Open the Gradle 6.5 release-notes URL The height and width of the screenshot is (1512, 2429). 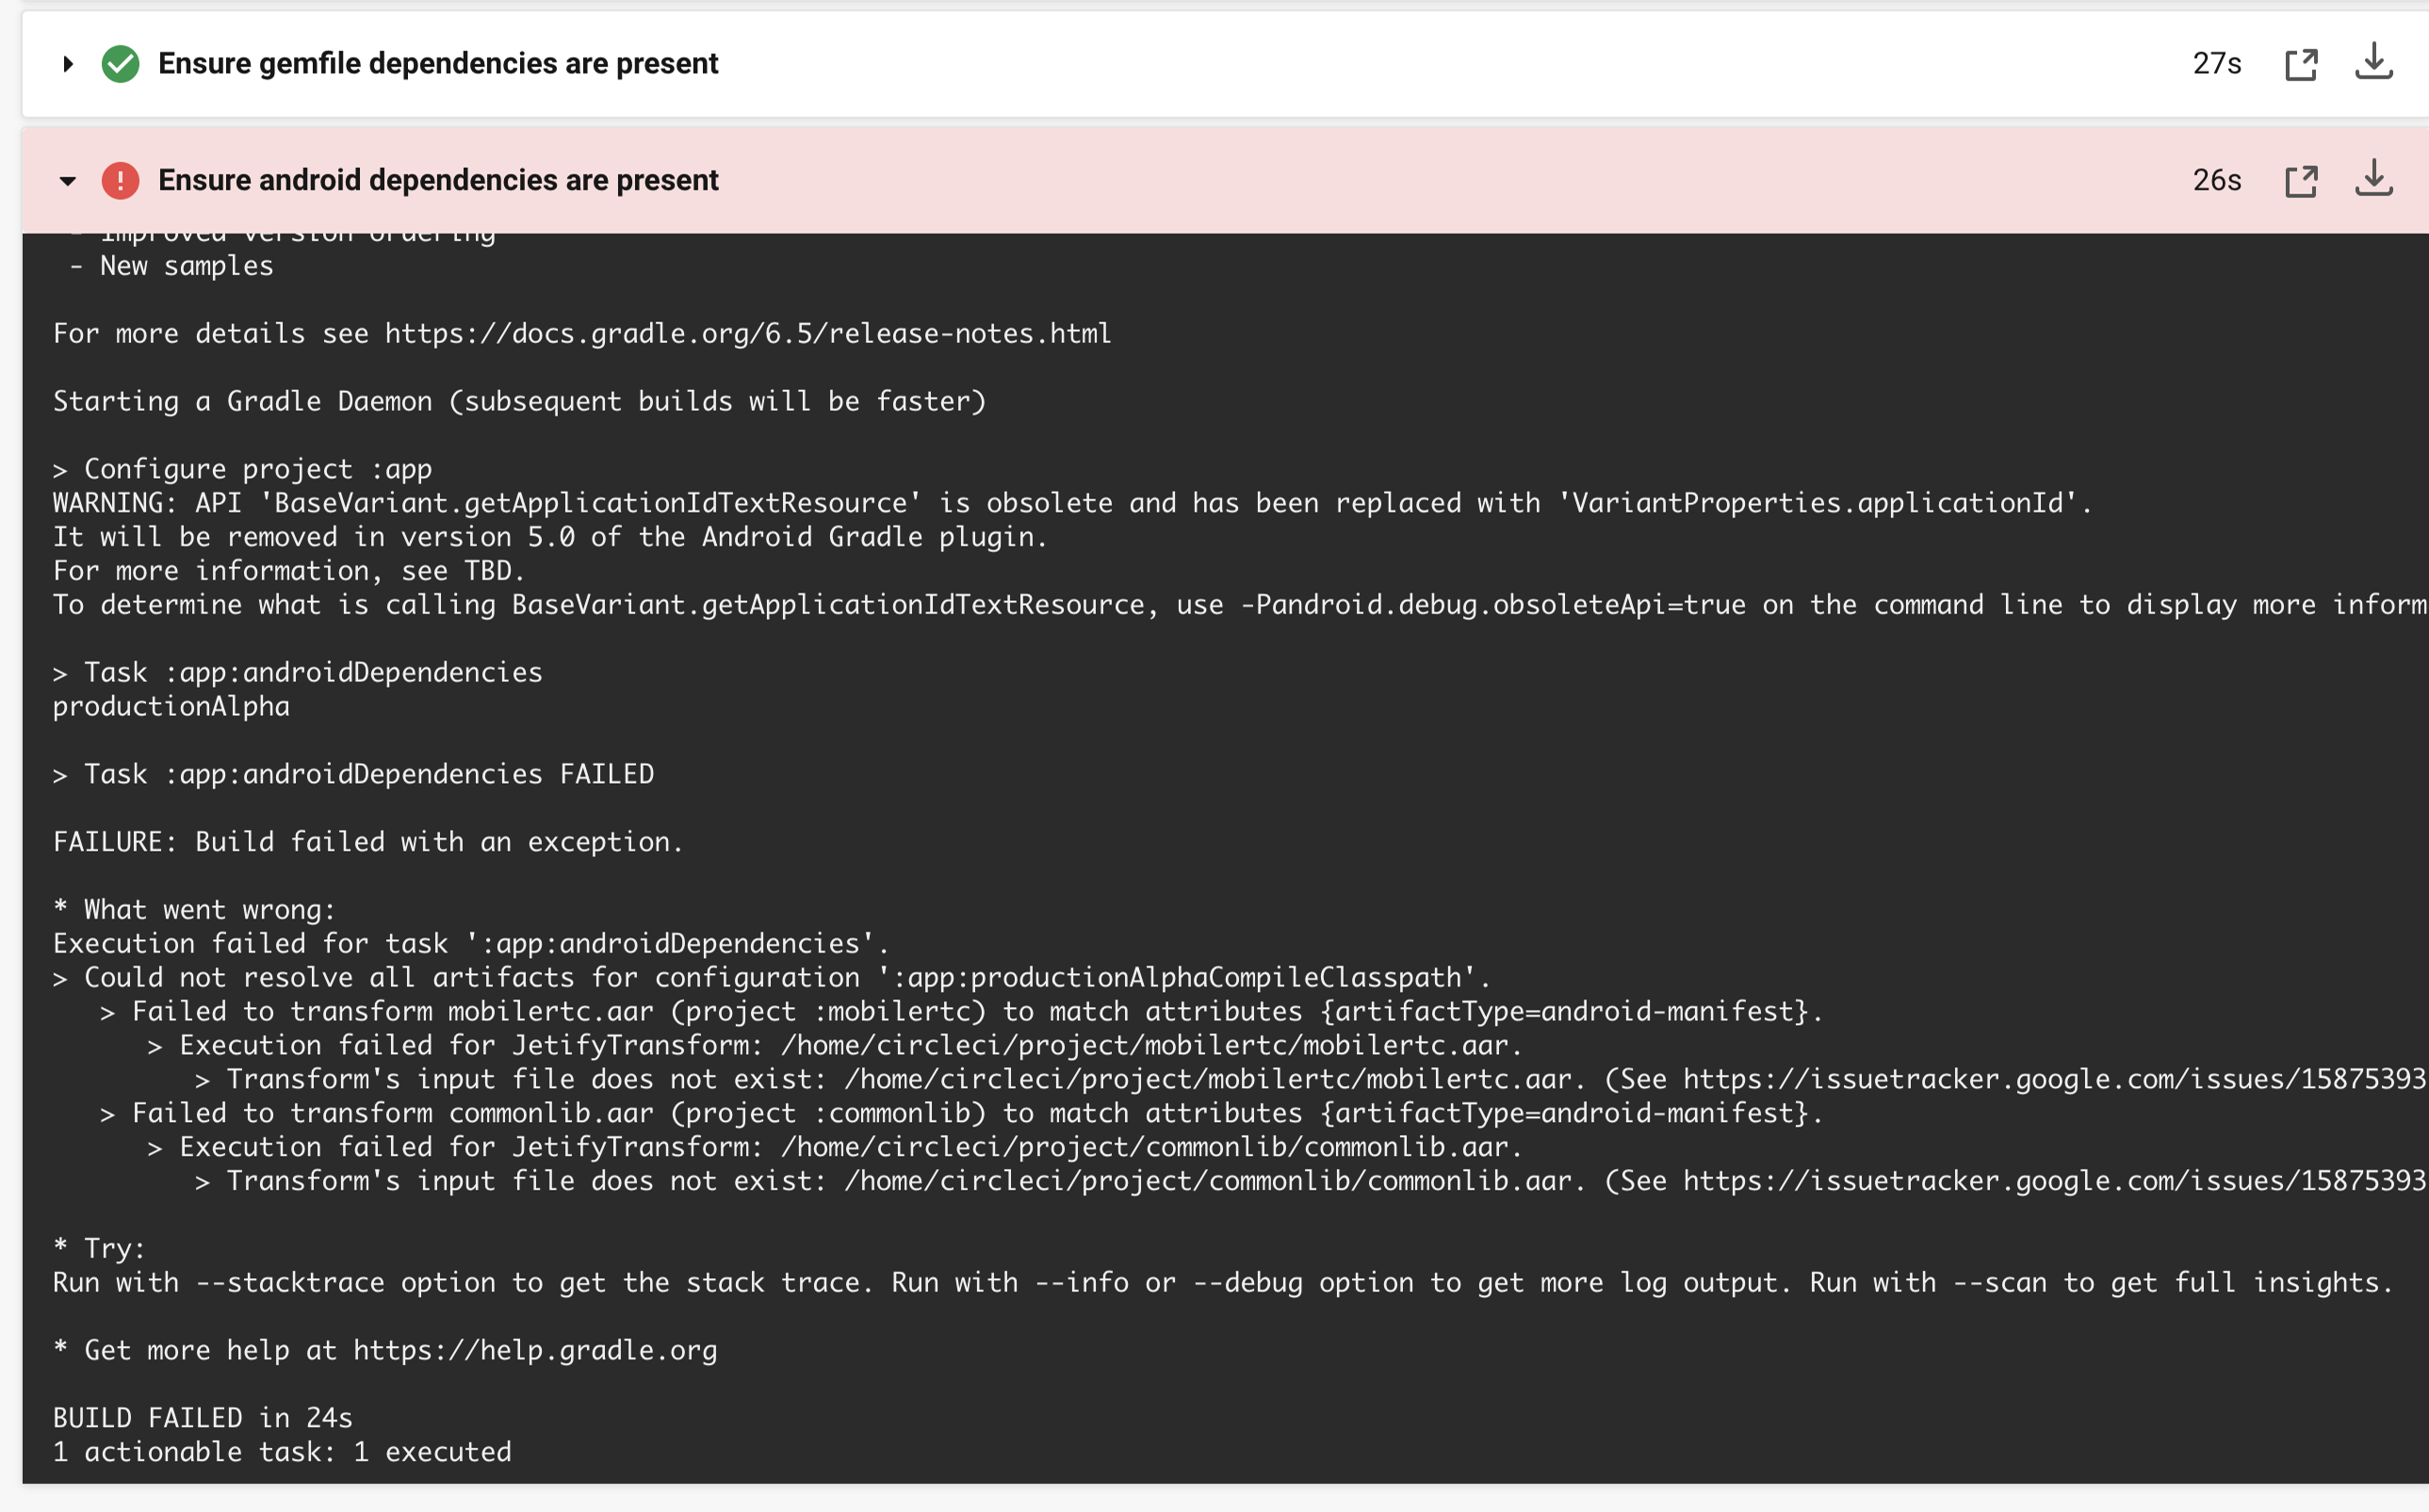(x=748, y=334)
